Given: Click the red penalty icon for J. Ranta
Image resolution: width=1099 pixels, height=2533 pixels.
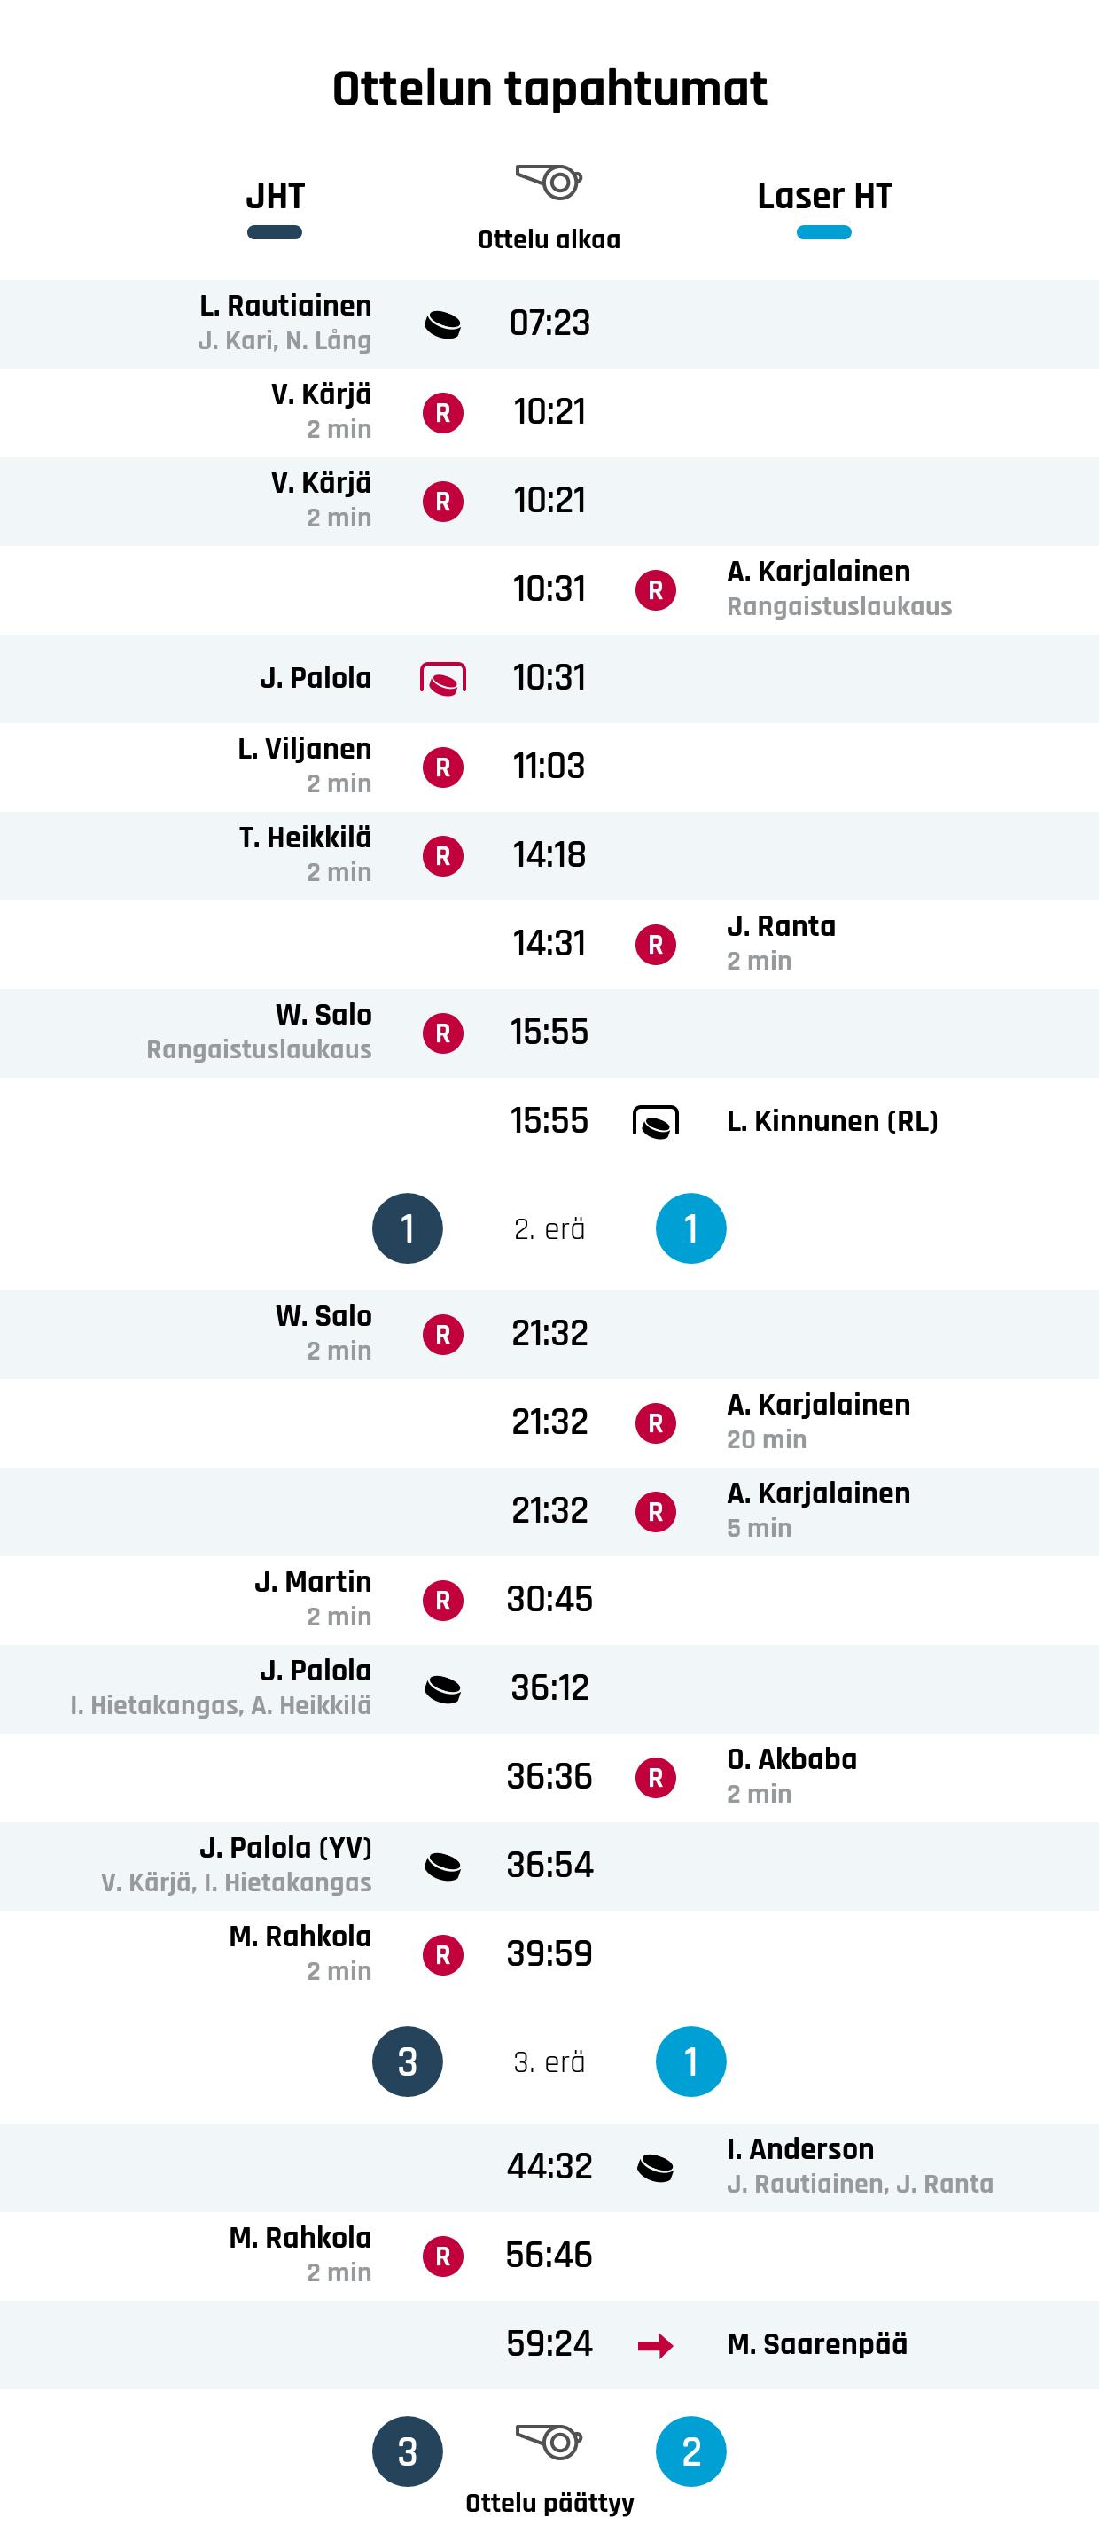Looking at the screenshot, I should (x=656, y=944).
